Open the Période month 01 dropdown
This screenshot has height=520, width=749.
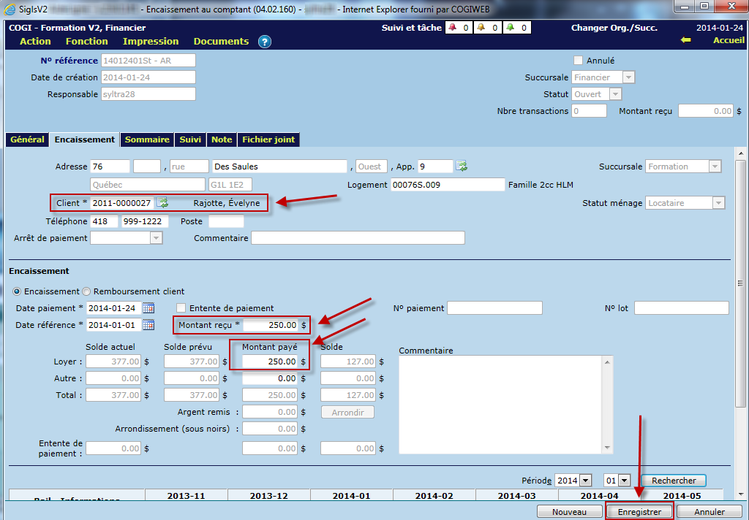click(624, 480)
